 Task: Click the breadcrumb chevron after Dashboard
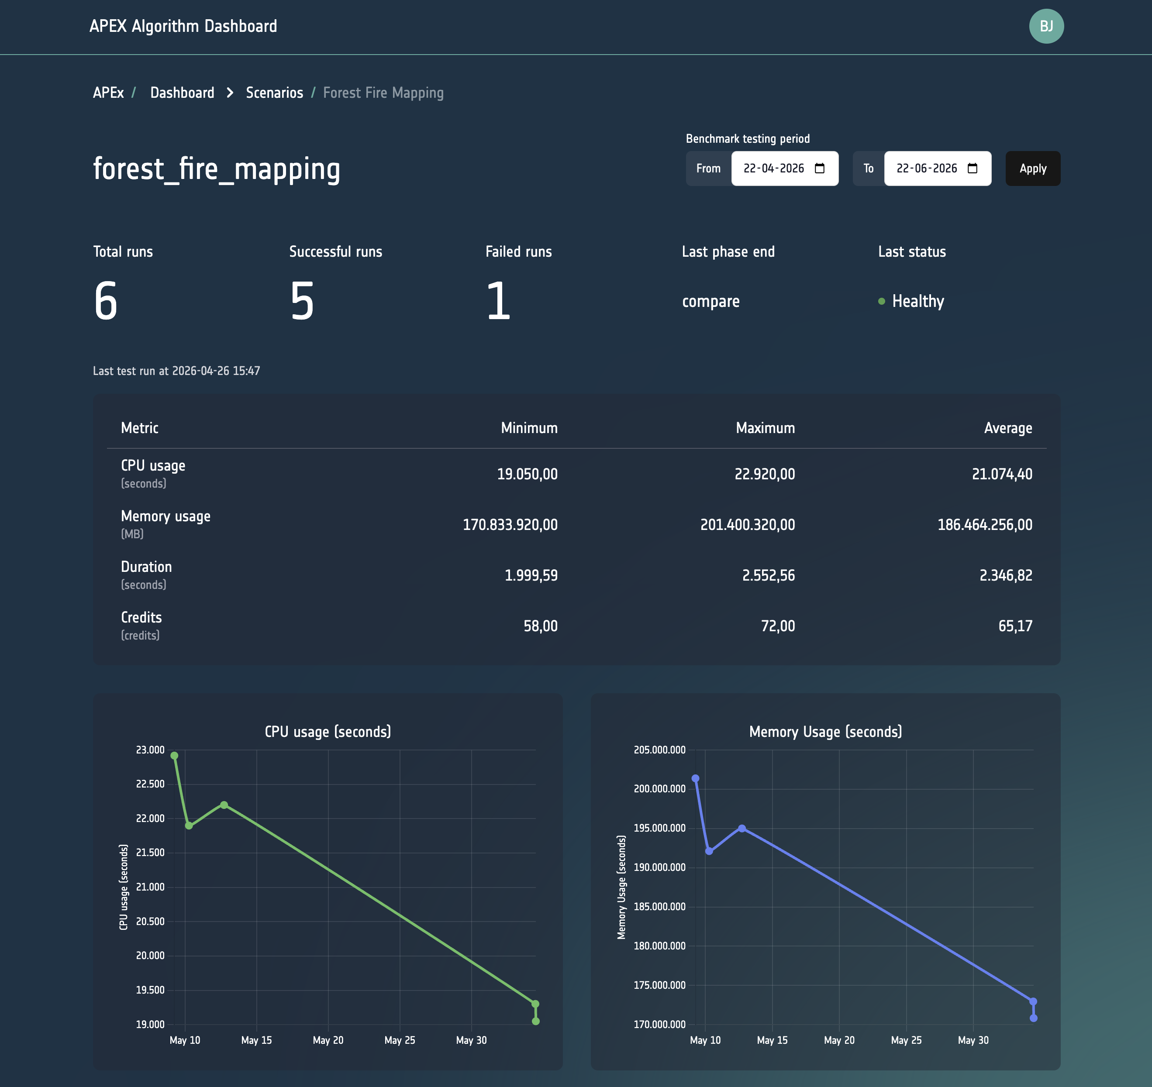click(230, 93)
